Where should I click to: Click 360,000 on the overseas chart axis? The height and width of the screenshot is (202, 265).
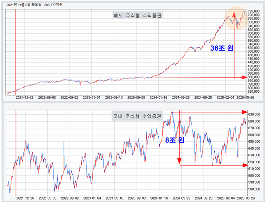click(x=254, y=77)
